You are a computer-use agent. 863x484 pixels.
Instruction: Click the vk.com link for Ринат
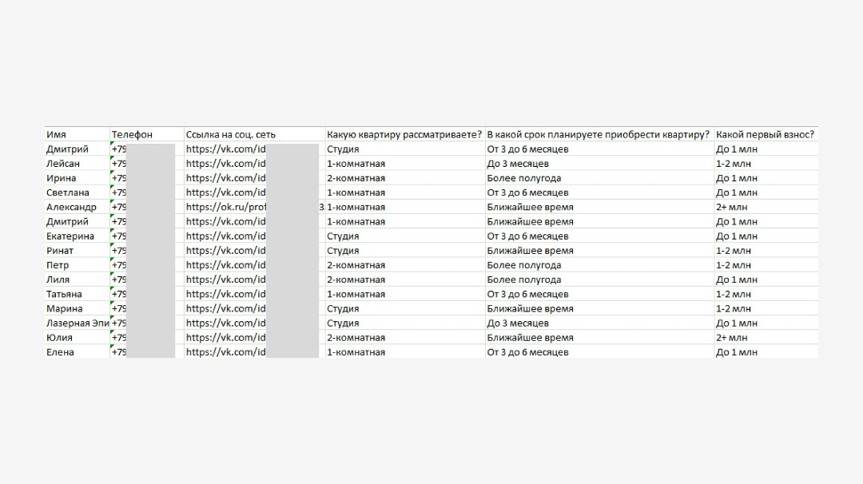pos(226,251)
